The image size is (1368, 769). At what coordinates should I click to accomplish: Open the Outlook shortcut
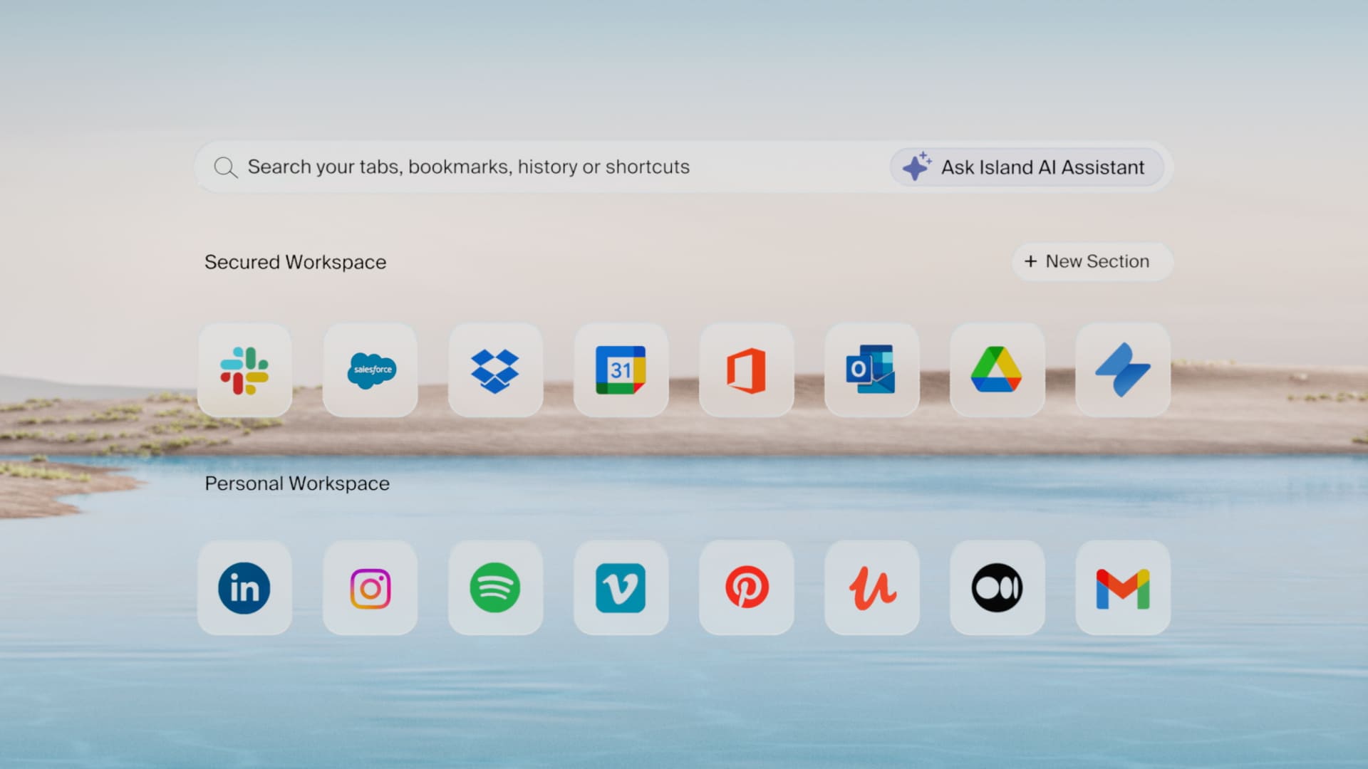(x=871, y=370)
